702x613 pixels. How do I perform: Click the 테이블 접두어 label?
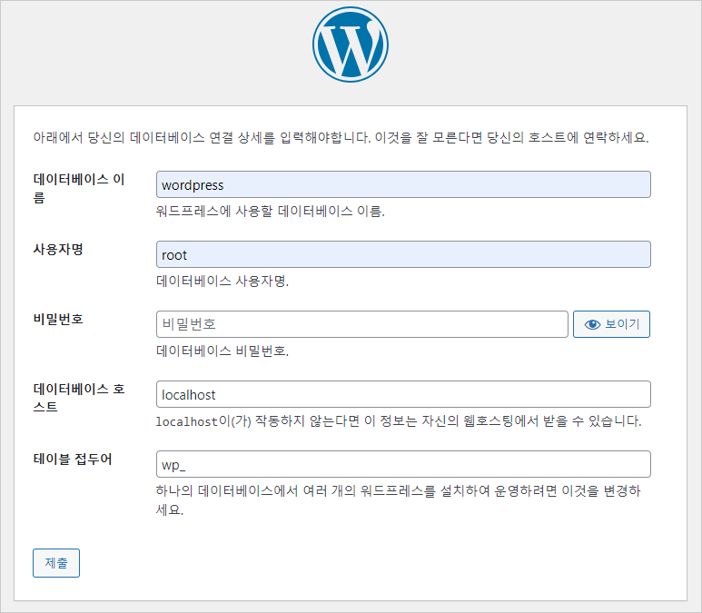[73, 459]
